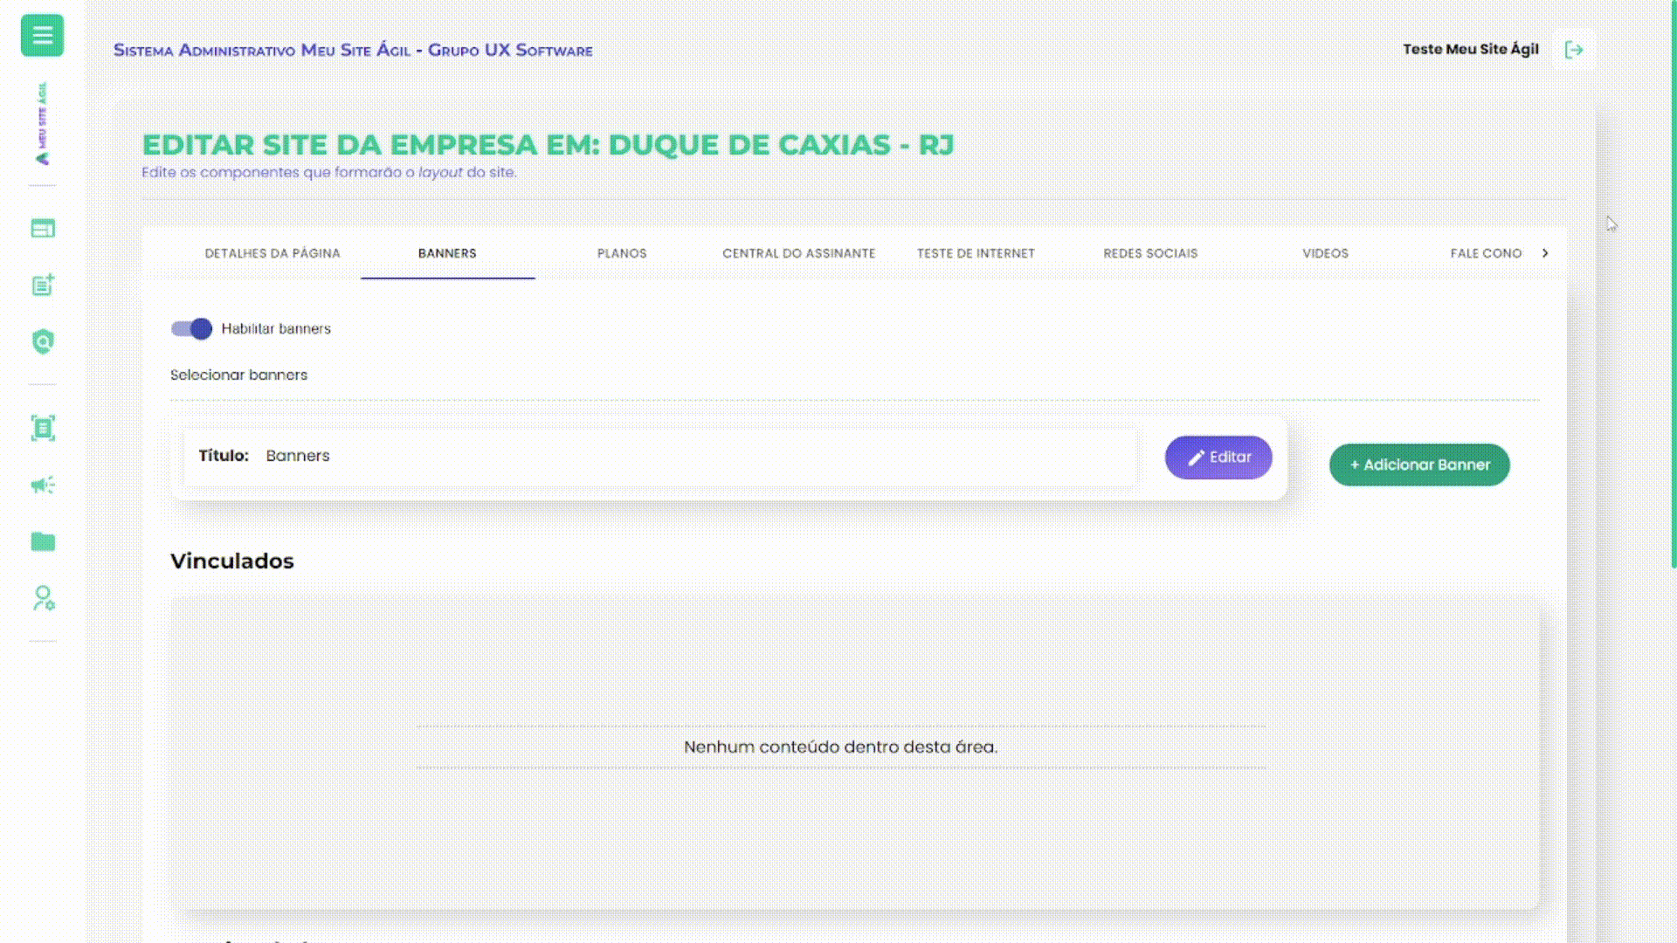Click the logout icon at top right
Image resolution: width=1677 pixels, height=943 pixels.
point(1574,50)
